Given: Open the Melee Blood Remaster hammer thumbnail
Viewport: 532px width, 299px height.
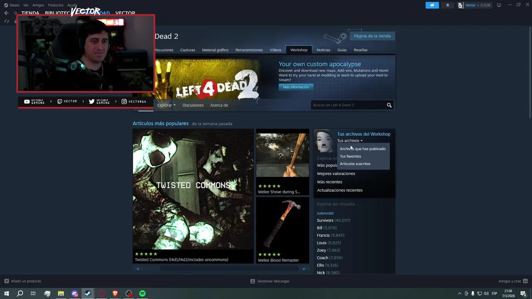Looking at the screenshot, I should [283, 223].
